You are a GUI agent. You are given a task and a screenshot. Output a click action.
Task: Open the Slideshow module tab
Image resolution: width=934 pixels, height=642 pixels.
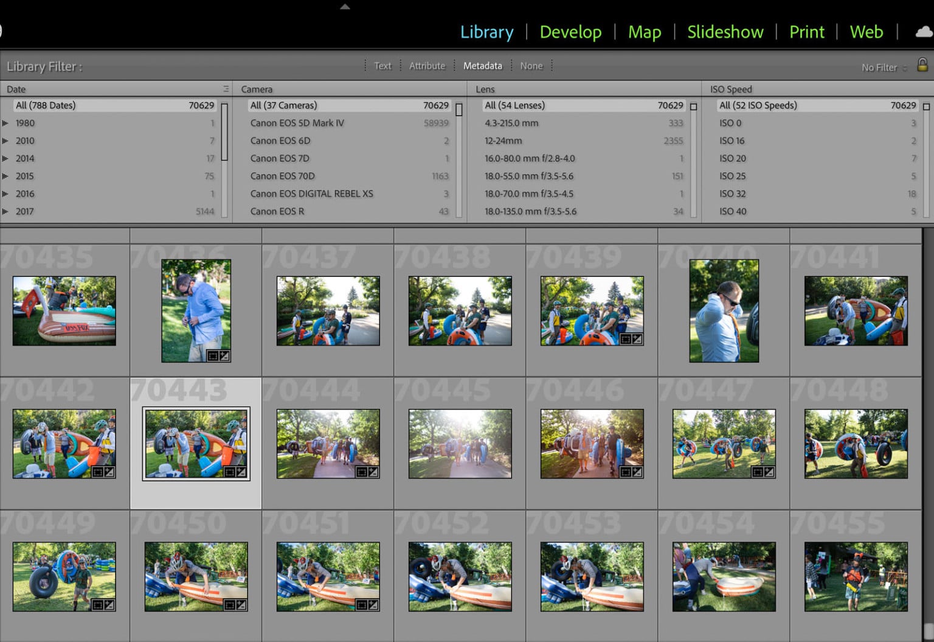725,32
